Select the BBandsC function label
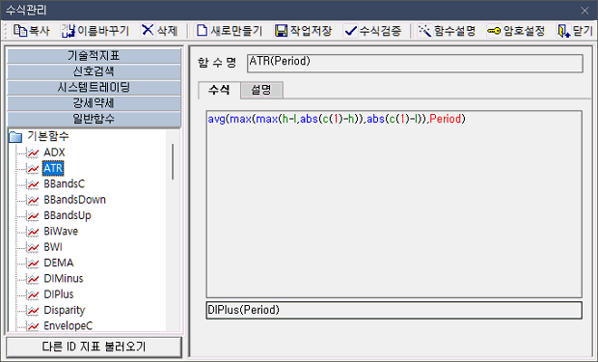 64,184
